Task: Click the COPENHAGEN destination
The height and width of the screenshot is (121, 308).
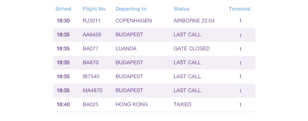Action: click(x=134, y=21)
